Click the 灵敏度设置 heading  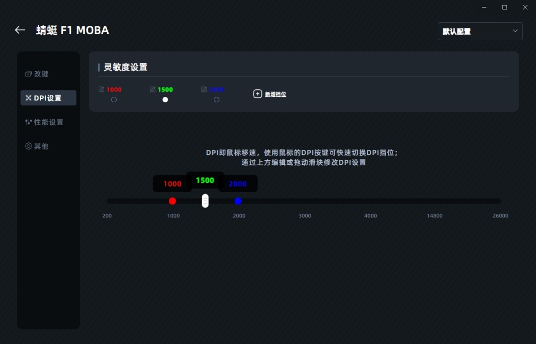coord(126,67)
